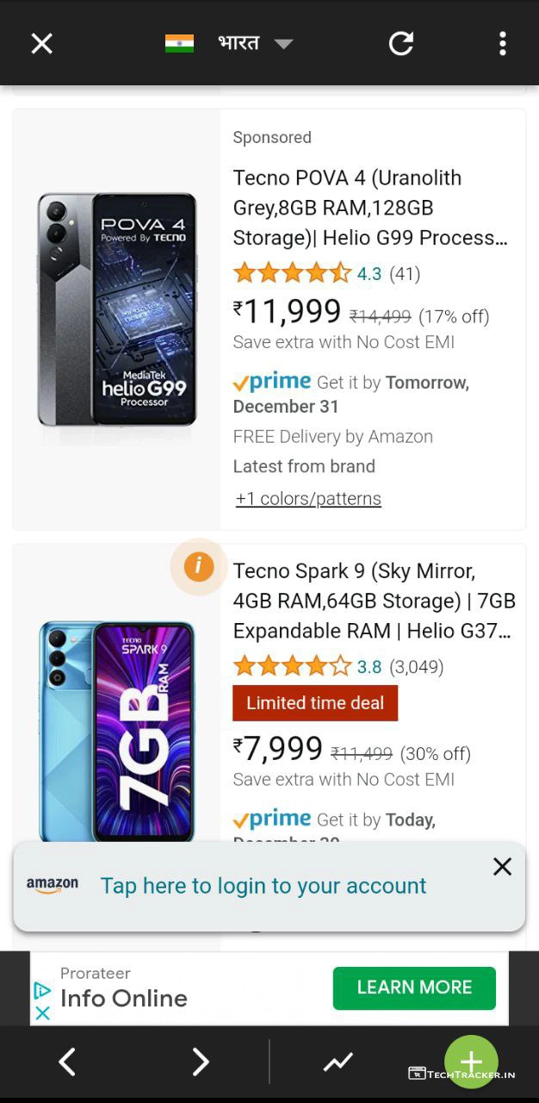
Task: Open Tecno Spark 9 product title
Action: click(x=374, y=601)
